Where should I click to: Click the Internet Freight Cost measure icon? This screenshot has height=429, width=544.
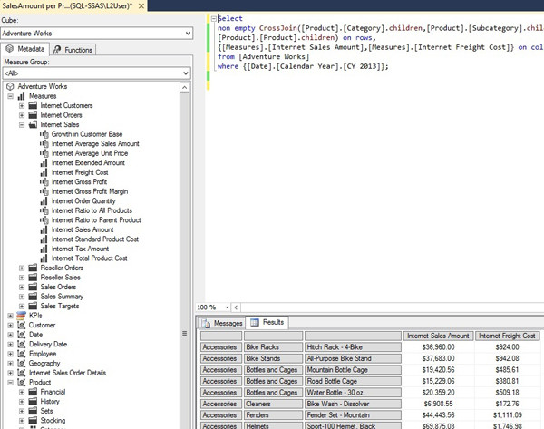(x=44, y=172)
